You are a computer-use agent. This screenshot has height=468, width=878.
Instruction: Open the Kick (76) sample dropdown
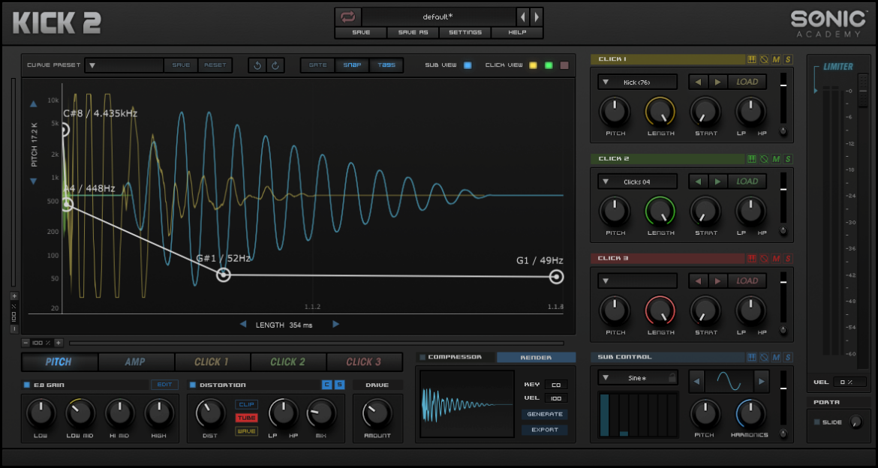coord(637,82)
